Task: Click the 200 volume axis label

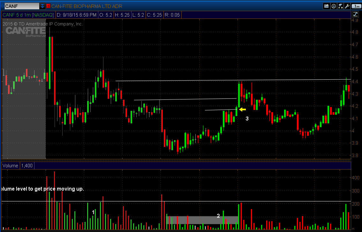Action: [x=356, y=204]
